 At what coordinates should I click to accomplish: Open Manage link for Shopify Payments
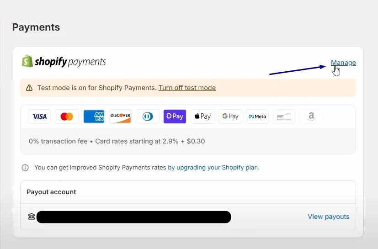[x=343, y=63]
